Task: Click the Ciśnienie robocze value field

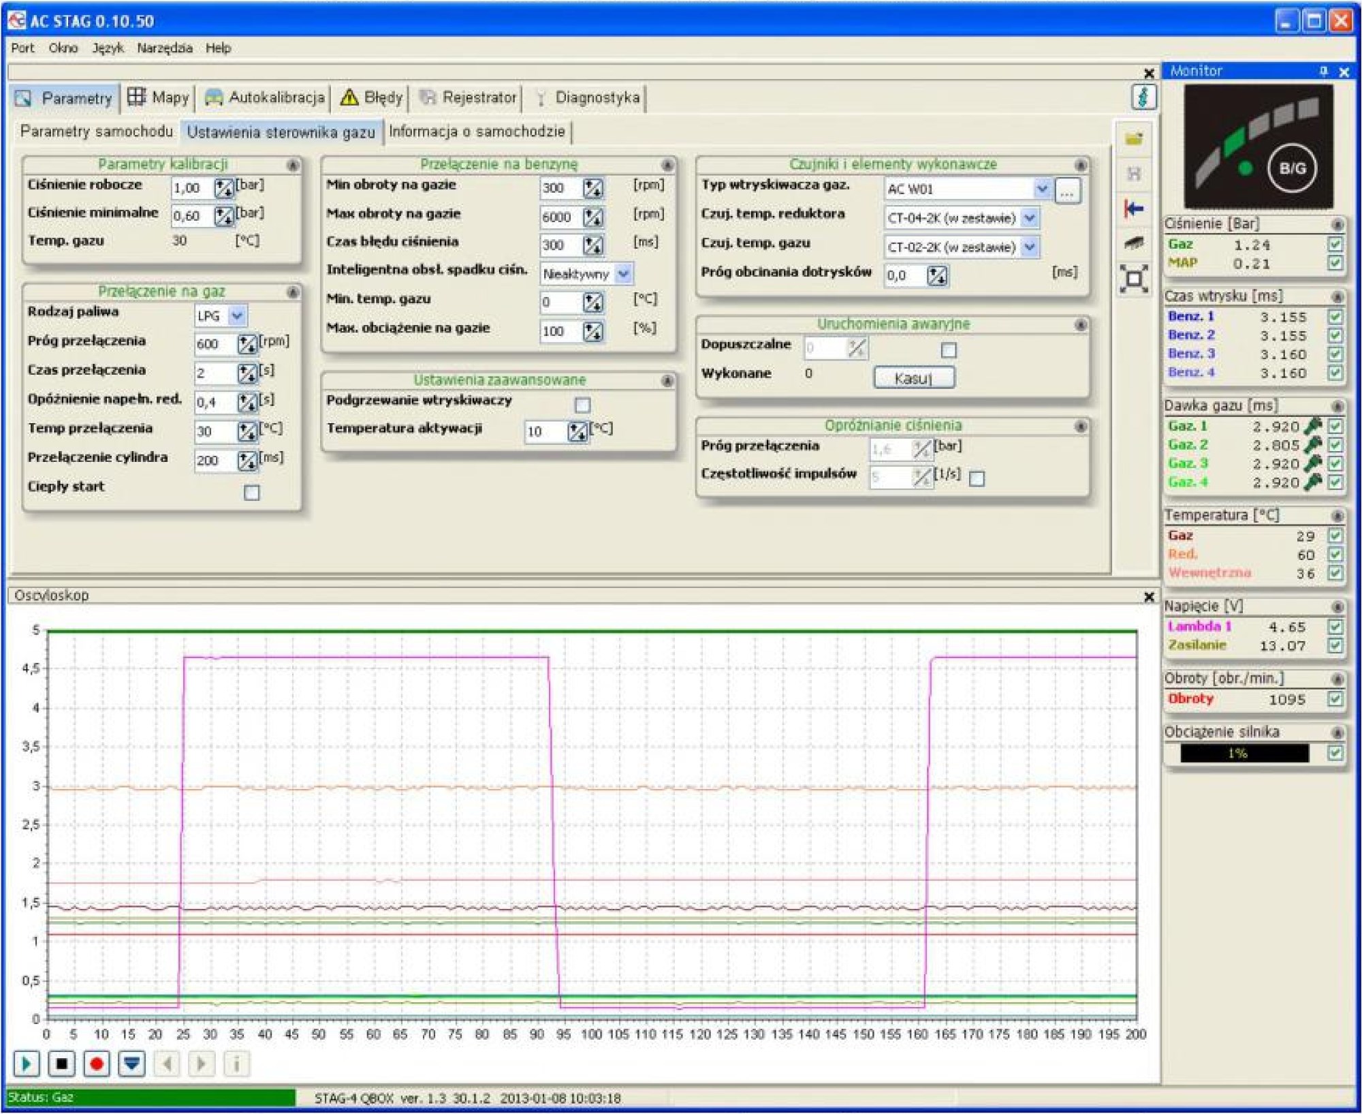Action: (x=192, y=188)
